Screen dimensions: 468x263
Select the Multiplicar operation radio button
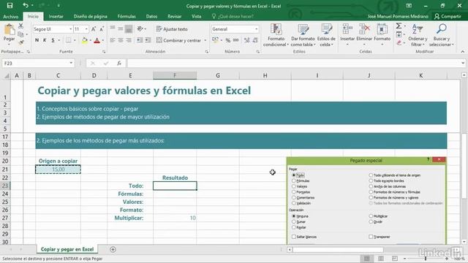(371, 216)
